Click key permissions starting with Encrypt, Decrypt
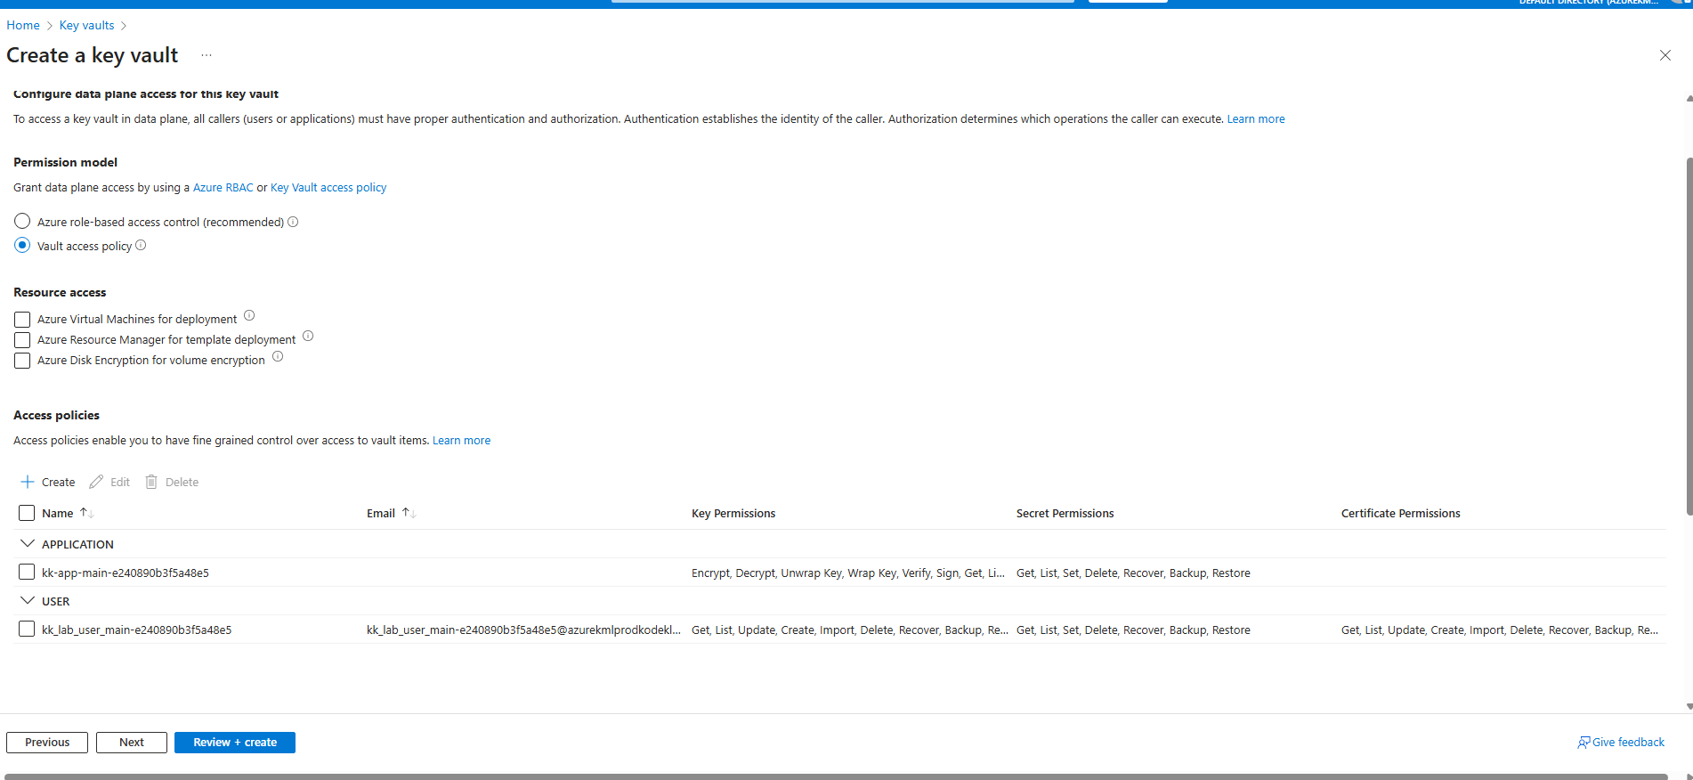The height and width of the screenshot is (780, 1693). 848,573
